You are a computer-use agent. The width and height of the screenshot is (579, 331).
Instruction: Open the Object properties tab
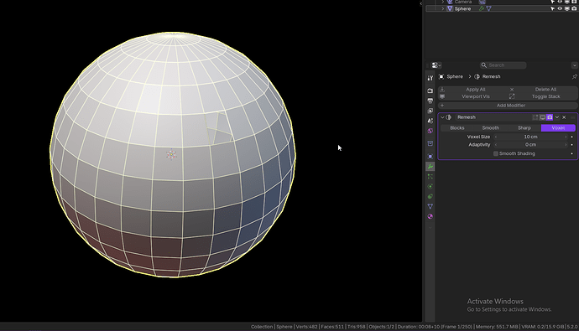click(x=430, y=157)
